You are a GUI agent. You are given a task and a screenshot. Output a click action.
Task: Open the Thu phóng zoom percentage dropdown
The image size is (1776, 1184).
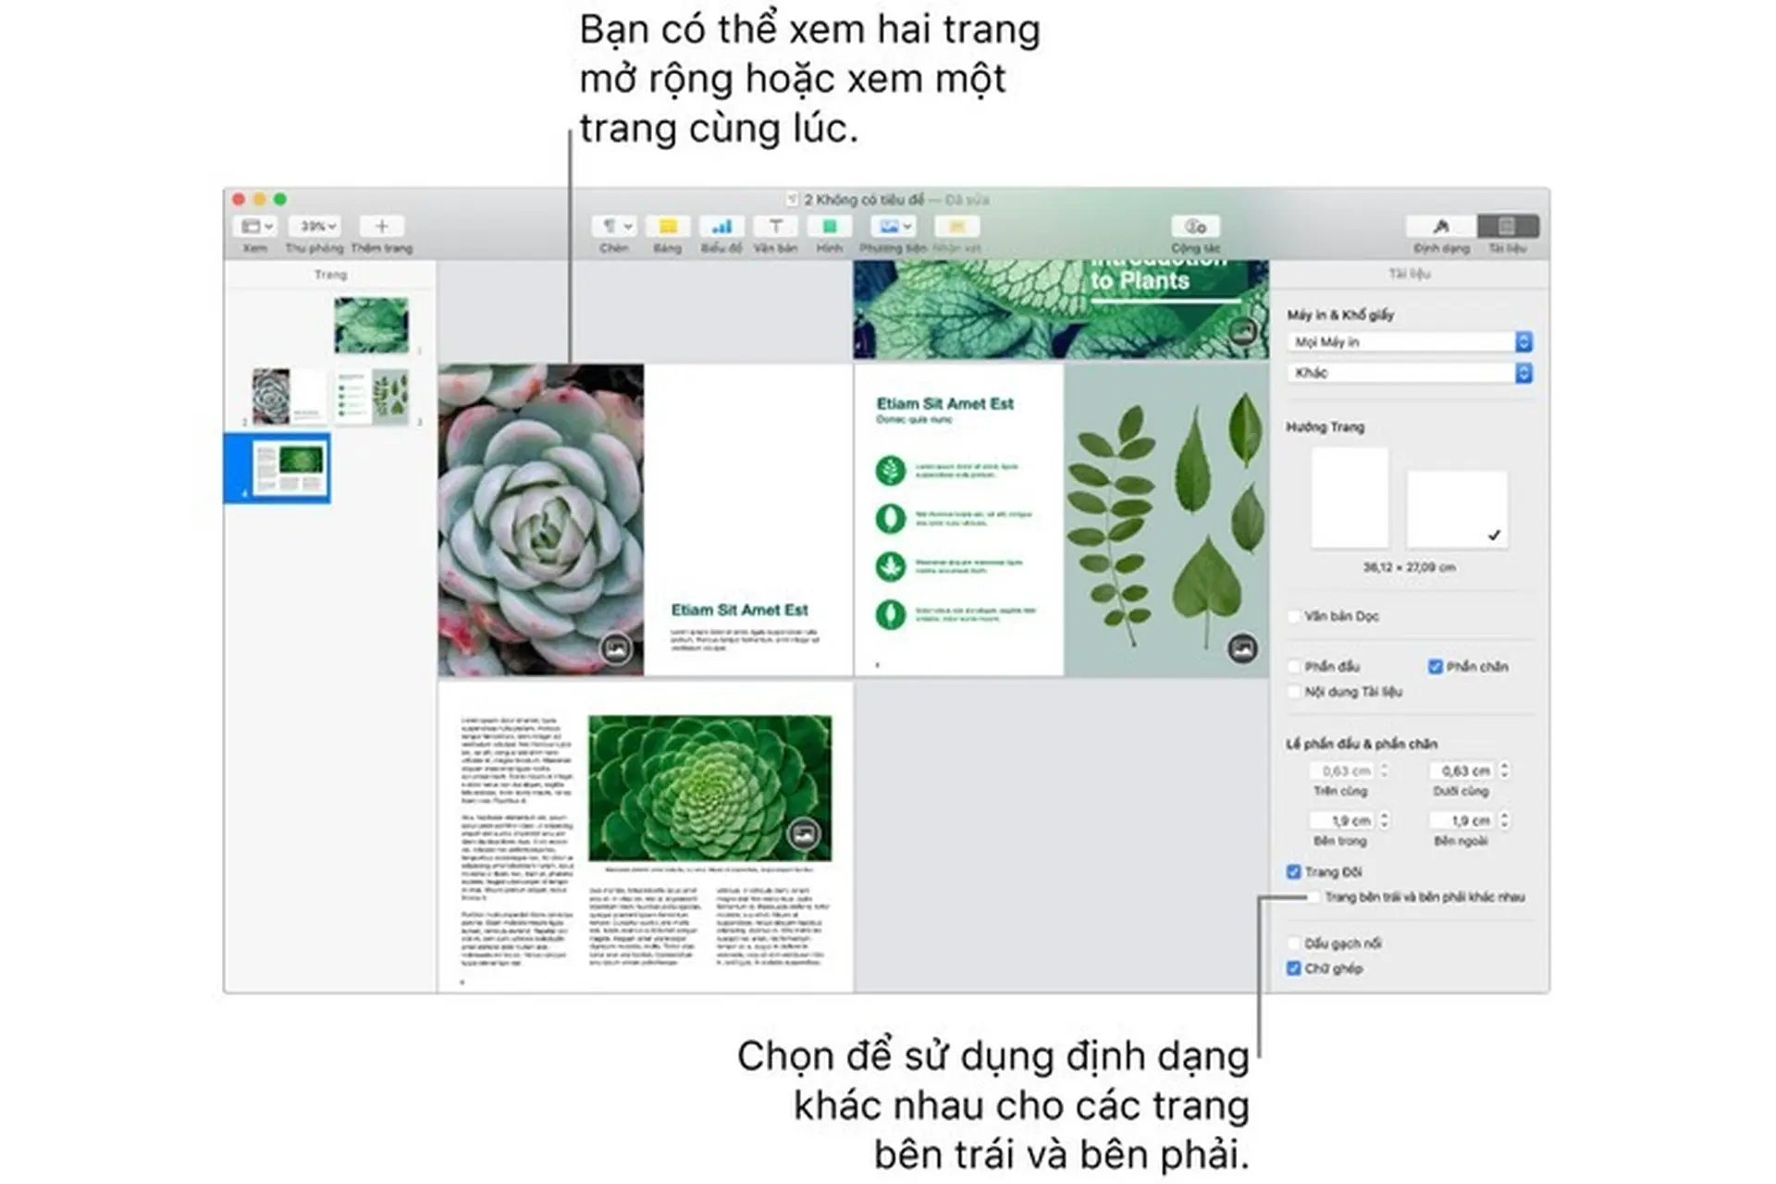click(314, 227)
